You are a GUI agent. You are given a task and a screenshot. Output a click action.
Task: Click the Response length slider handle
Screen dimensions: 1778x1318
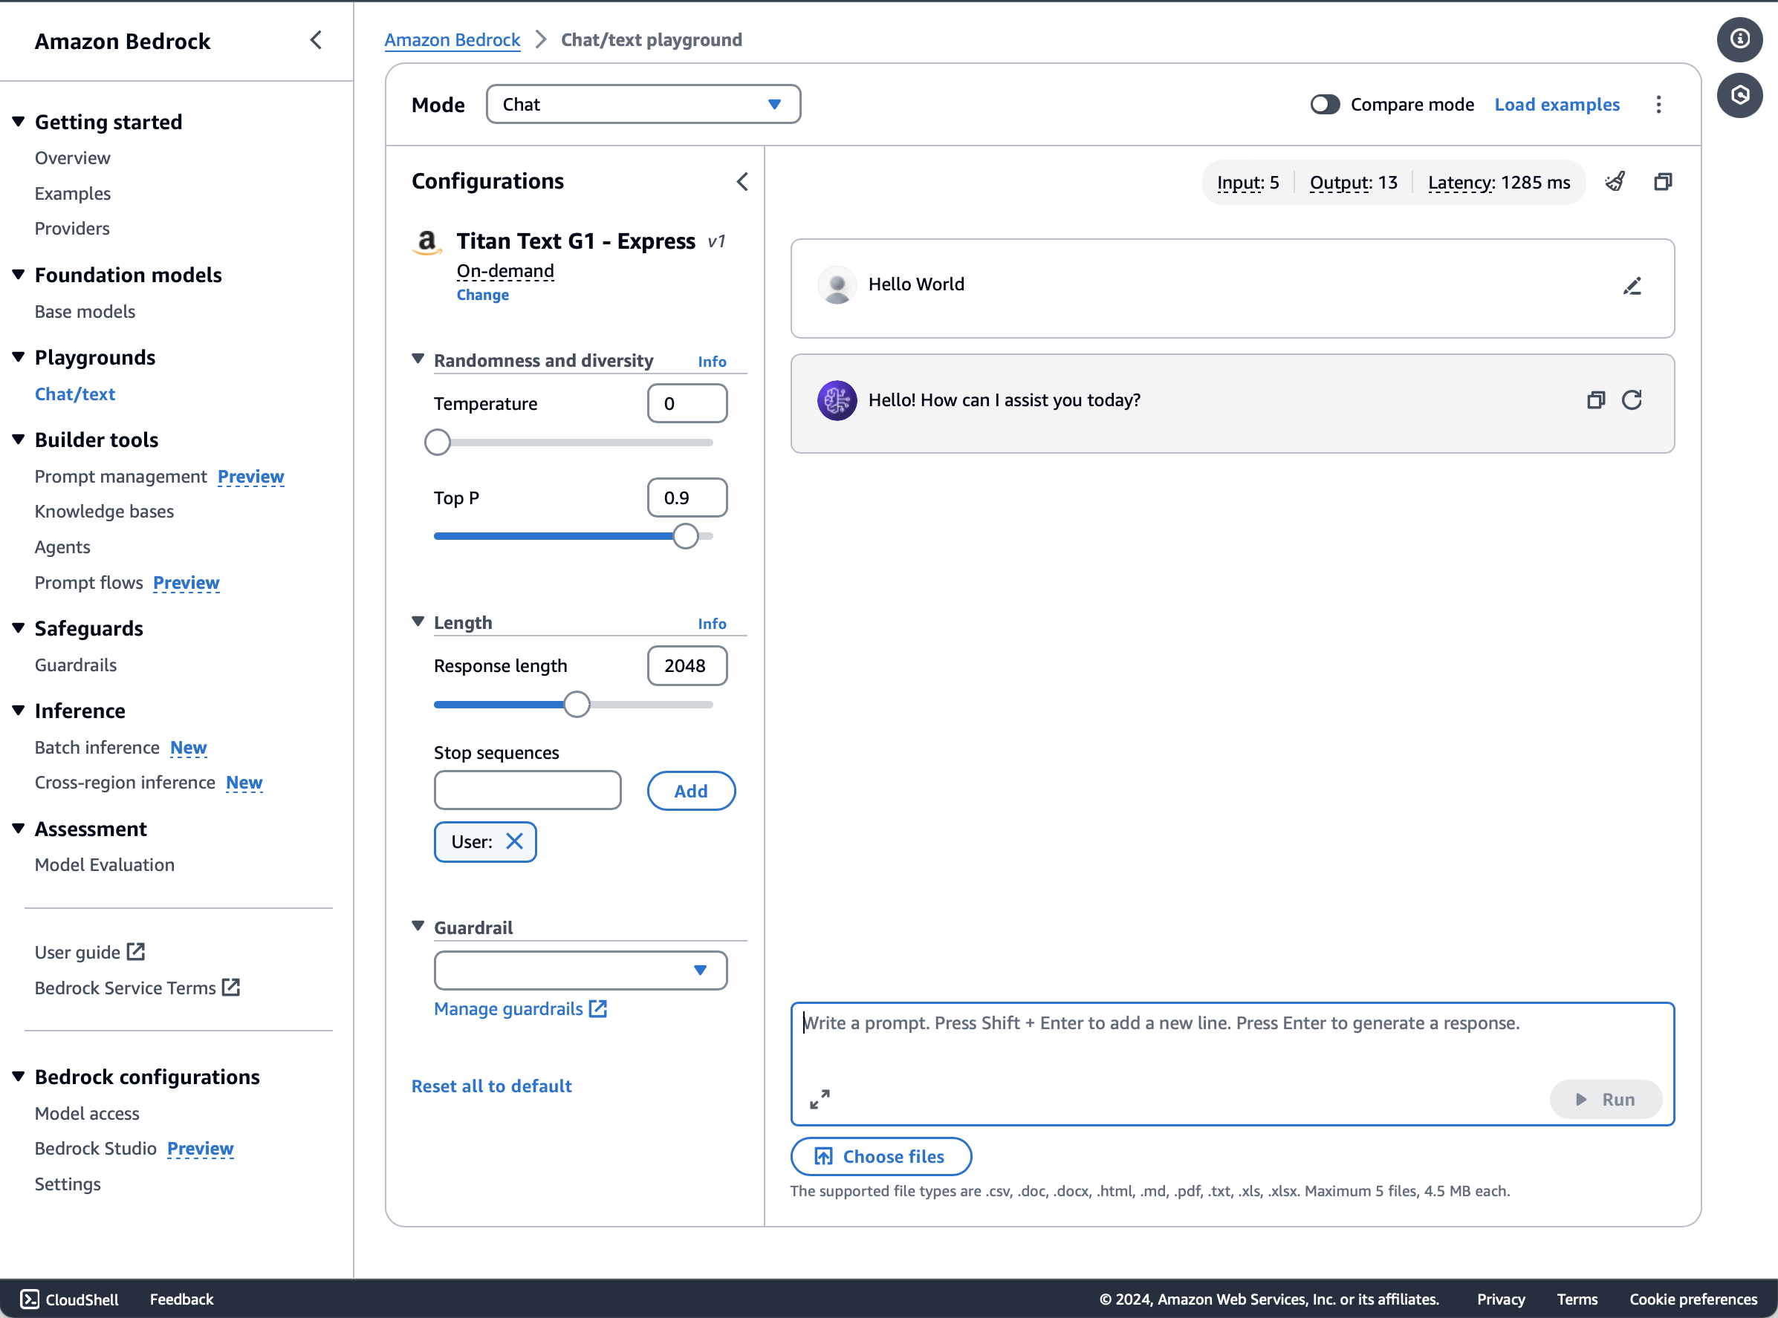pos(577,705)
